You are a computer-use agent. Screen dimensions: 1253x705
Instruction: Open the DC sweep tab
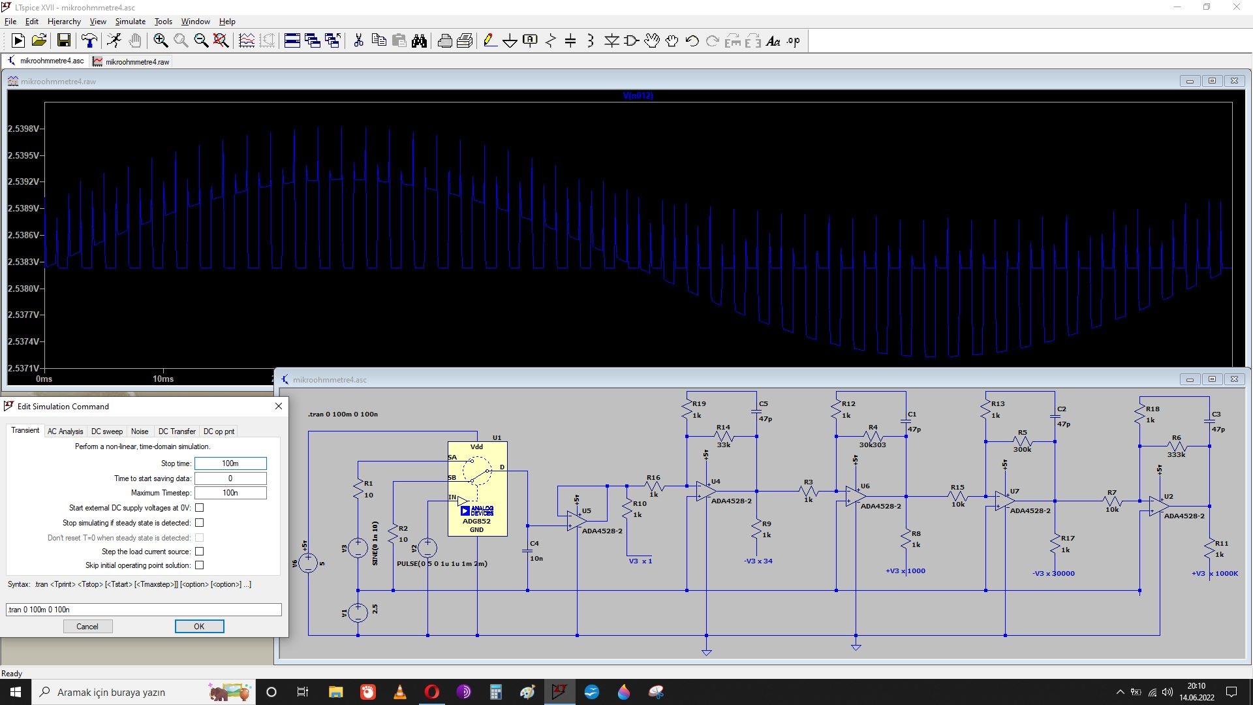pyautogui.click(x=106, y=431)
